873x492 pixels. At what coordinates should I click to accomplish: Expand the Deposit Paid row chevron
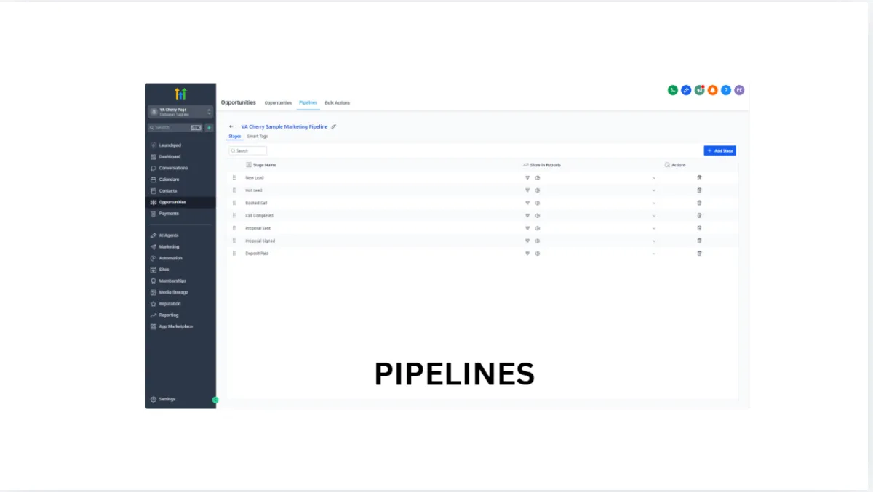(x=653, y=254)
